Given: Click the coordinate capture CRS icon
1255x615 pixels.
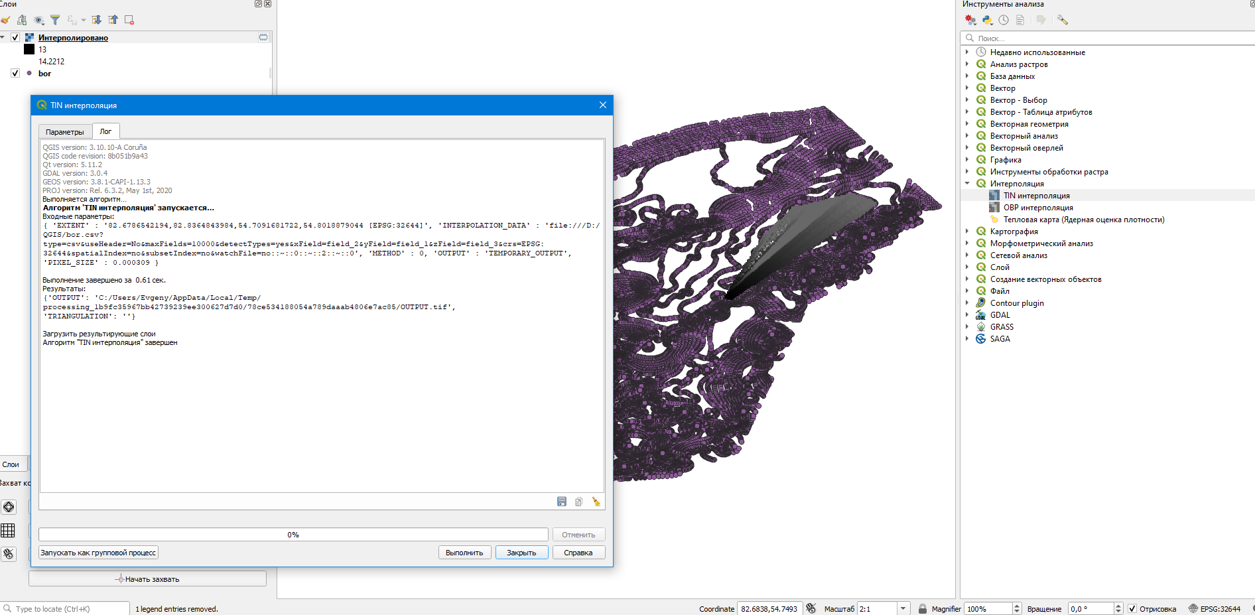Looking at the screenshot, I should click(9, 507).
